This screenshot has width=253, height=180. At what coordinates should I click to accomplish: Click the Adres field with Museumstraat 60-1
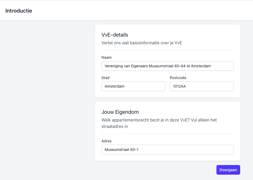pyautogui.click(x=167, y=150)
